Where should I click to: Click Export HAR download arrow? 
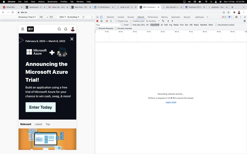click(x=172, y=21)
